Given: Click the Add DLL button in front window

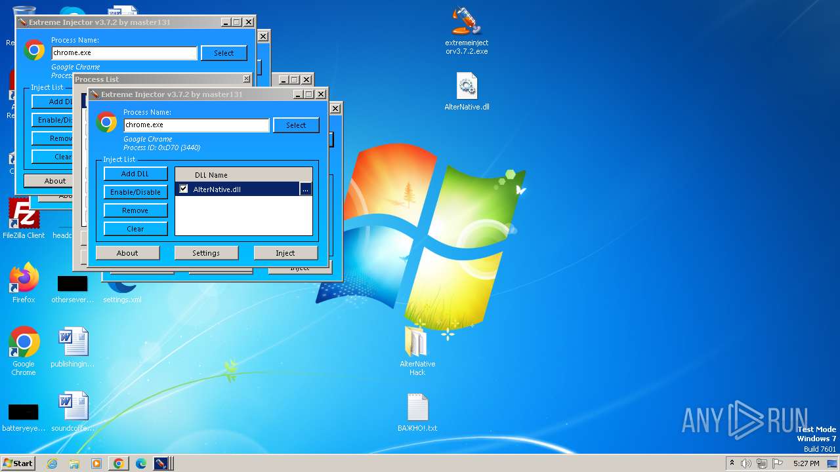Looking at the screenshot, I should pos(135,174).
